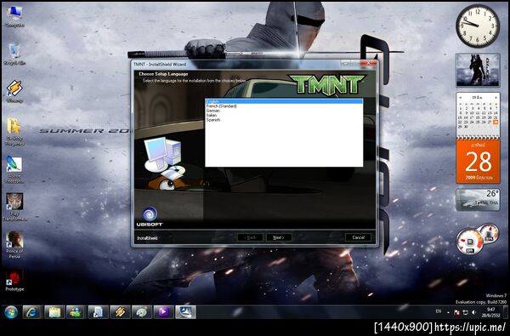Open the document shortcut taskbar icon
Viewport: 510px width, 336px height.
click(98, 312)
